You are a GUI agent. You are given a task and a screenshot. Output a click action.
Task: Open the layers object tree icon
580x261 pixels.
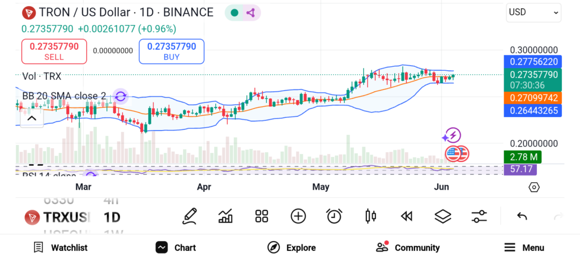click(442, 216)
